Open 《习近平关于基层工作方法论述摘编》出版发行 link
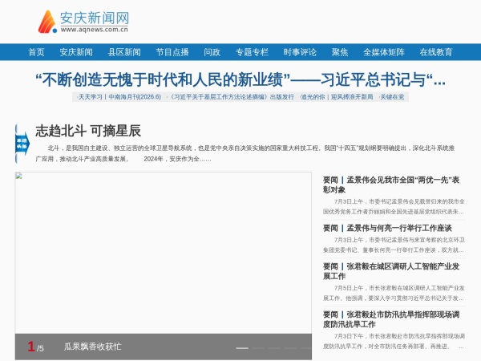 click(230, 97)
